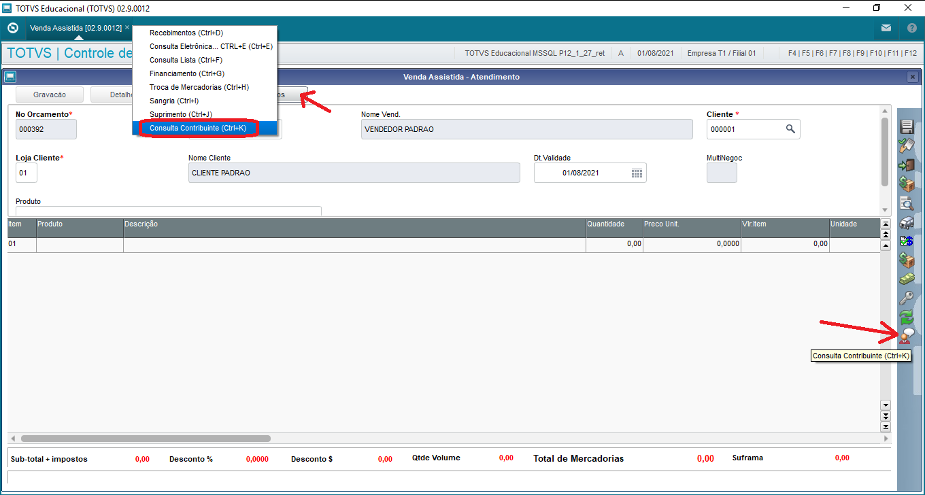Click the Venda Assistida dialog window icon

(10, 77)
